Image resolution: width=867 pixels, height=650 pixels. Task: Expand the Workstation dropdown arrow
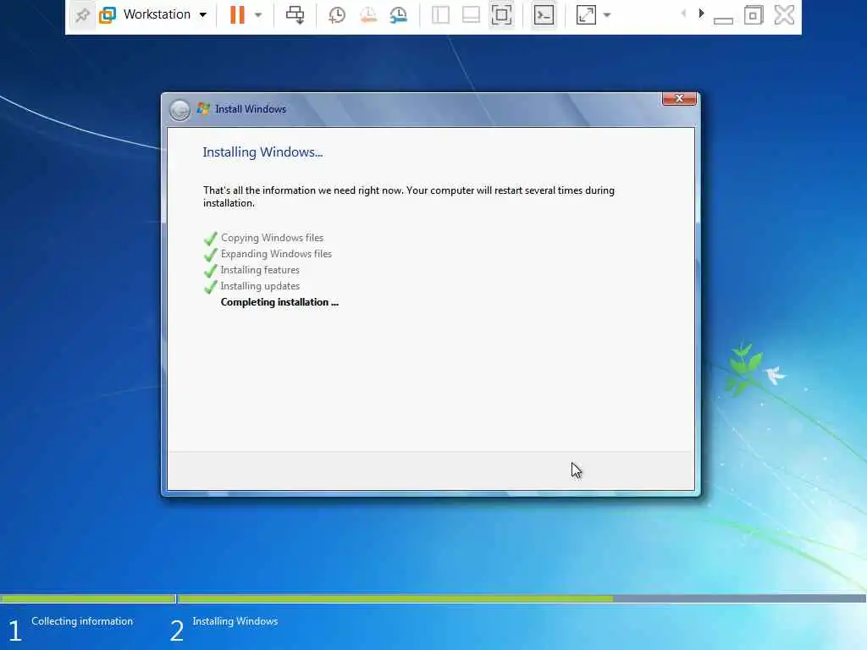[x=203, y=15]
